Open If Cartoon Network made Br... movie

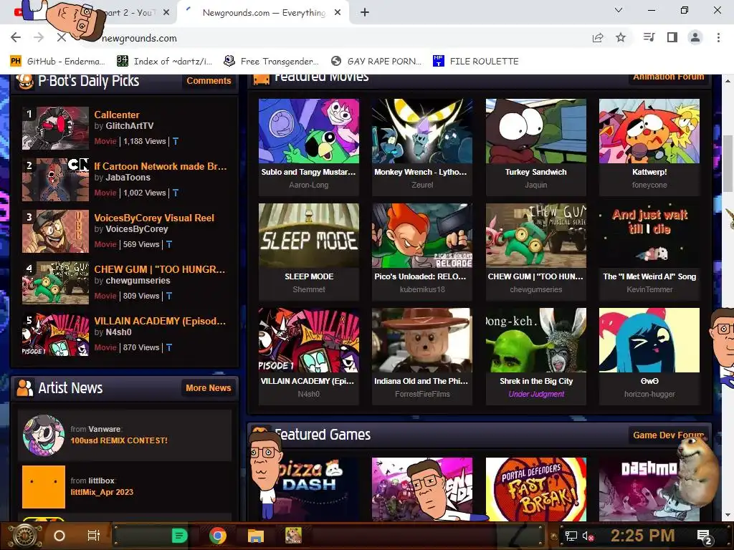(160, 166)
